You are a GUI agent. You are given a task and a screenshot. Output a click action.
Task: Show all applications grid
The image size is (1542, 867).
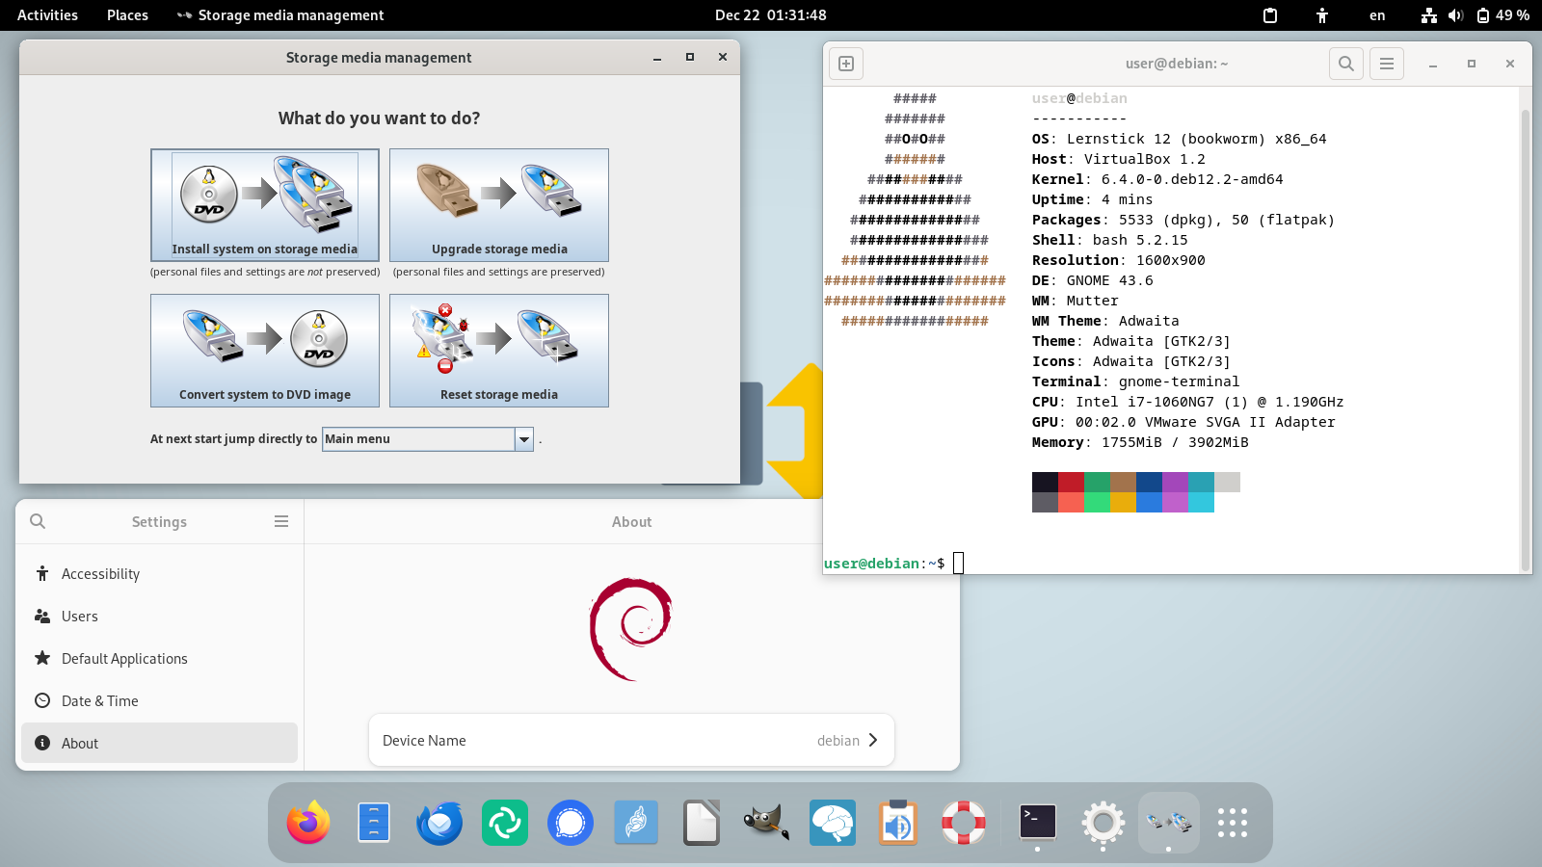(1233, 823)
